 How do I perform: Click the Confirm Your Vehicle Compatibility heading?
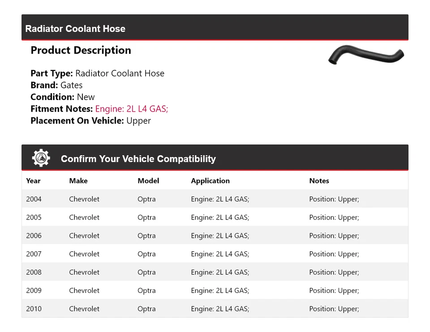pyautogui.click(x=138, y=159)
